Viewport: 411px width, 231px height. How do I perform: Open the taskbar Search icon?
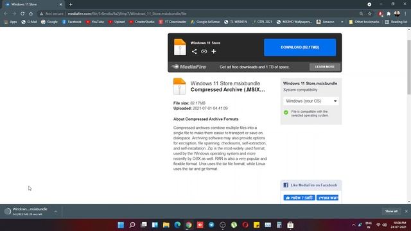pyautogui.click(x=132, y=225)
